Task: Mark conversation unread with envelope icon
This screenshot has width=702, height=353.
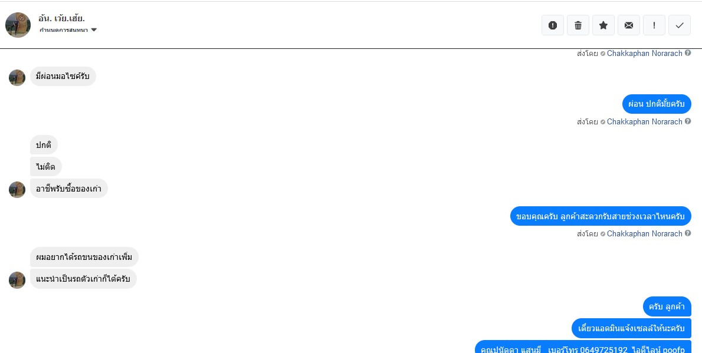Action: 629,25
